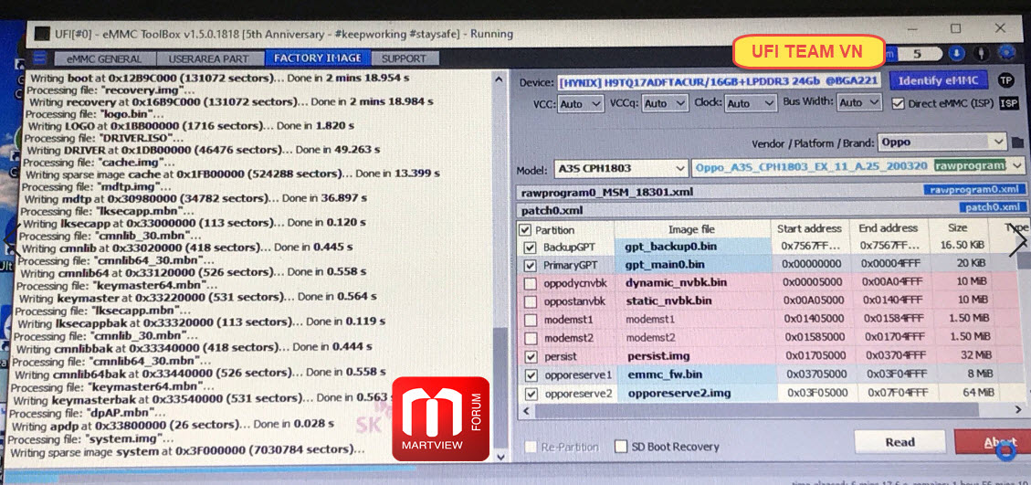This screenshot has height=485, width=1031.
Task: Click the Image file column header
Action: coord(691,229)
